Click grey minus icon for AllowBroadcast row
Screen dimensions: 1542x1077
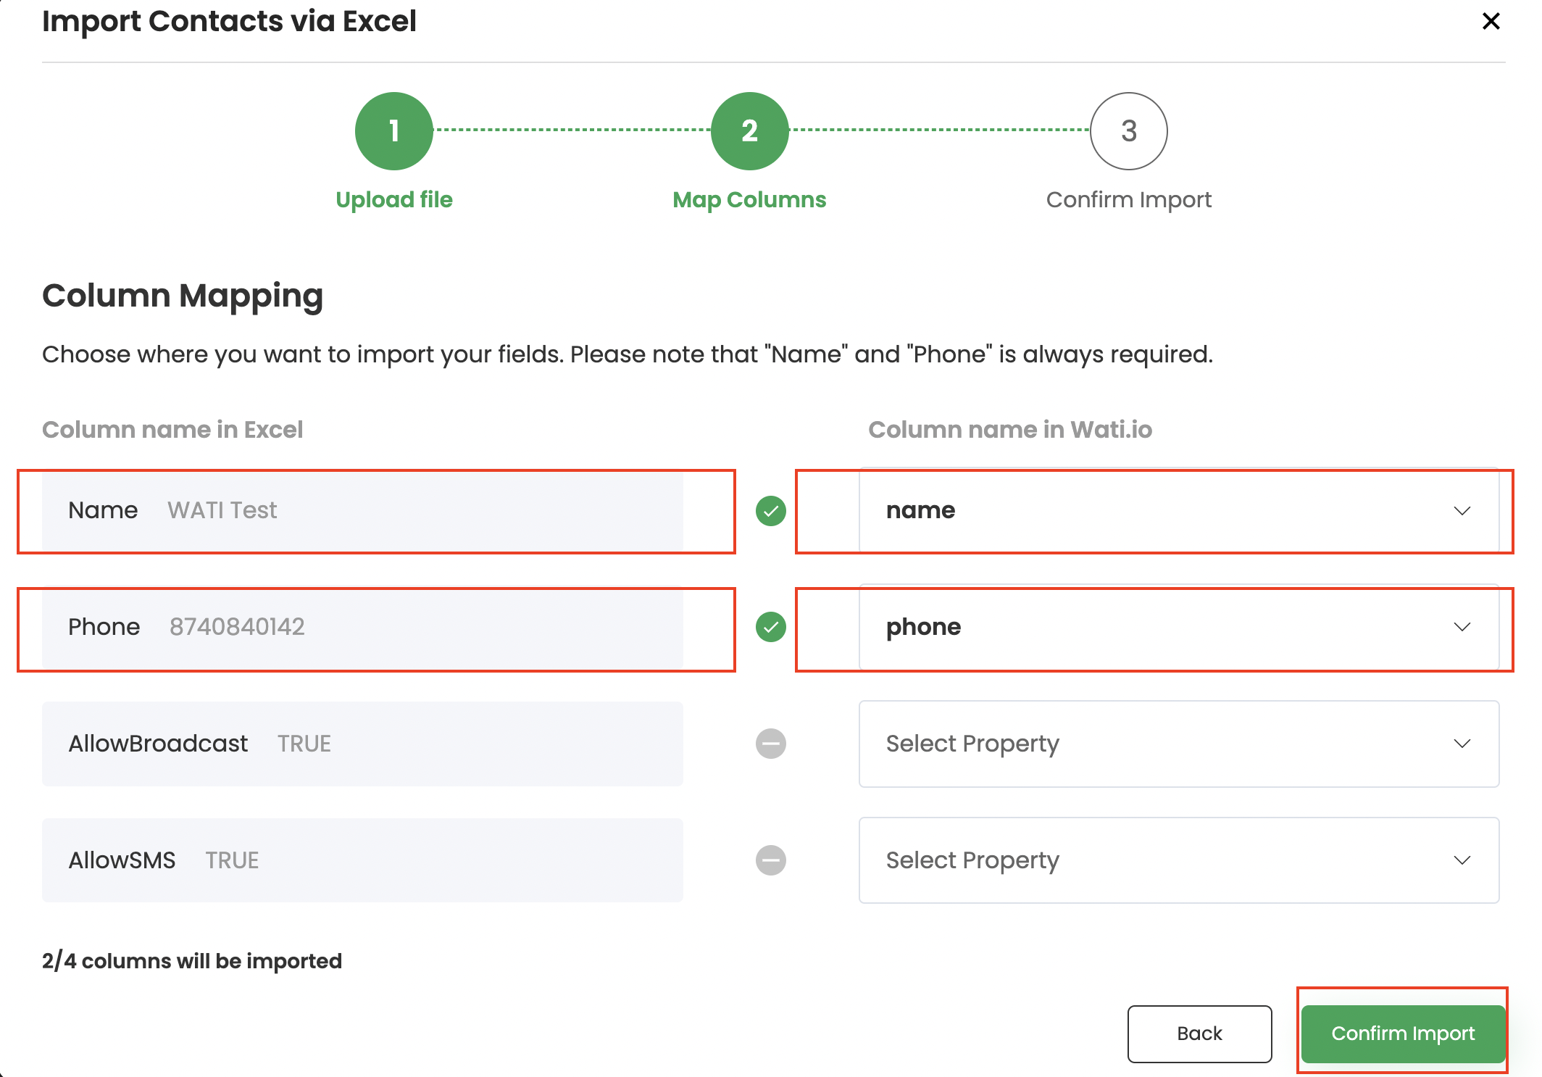(771, 744)
